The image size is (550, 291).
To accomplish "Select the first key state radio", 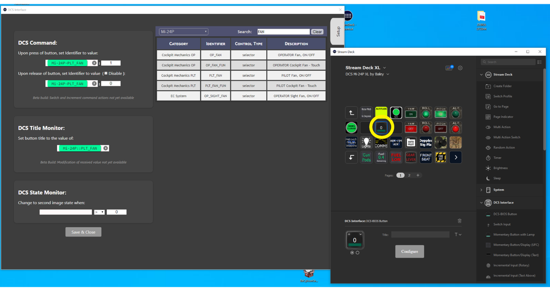I will [x=352, y=252].
